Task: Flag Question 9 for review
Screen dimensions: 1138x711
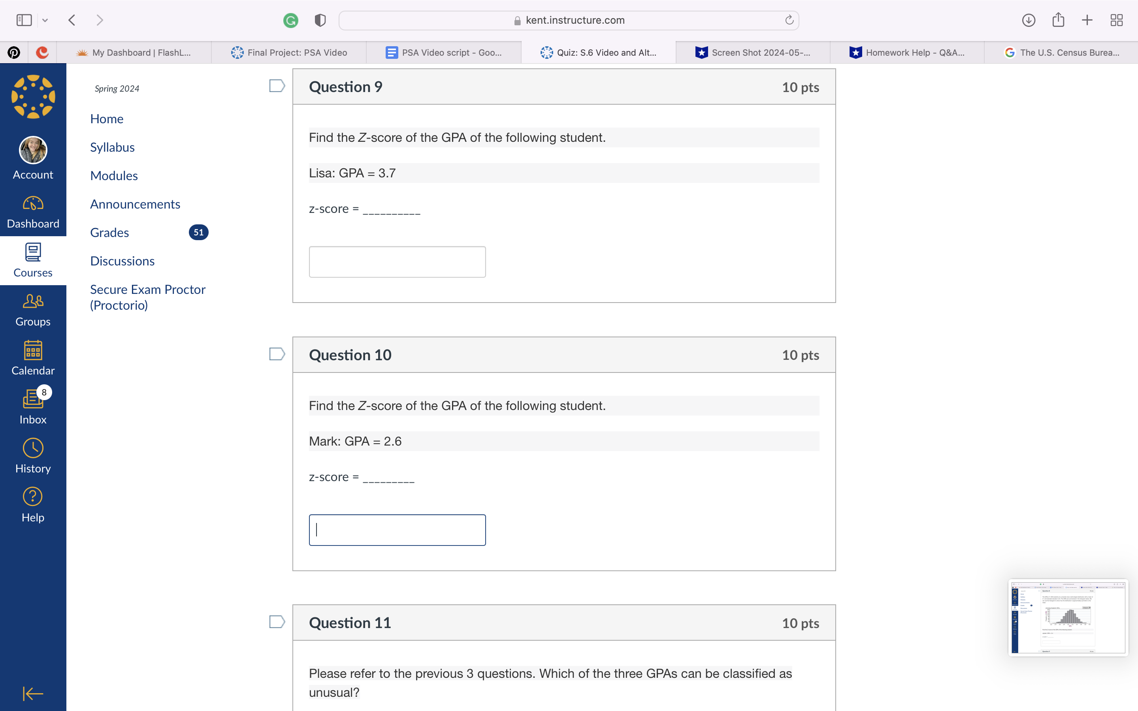Action: click(277, 86)
